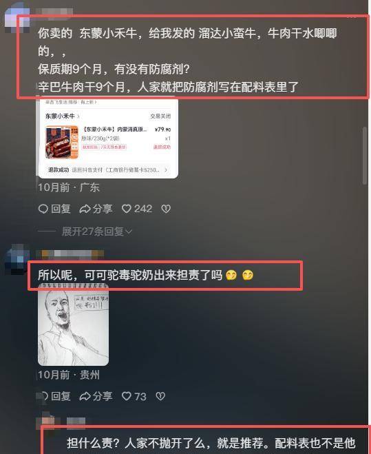Open second commenter's blurred avatar

(x=18, y=260)
